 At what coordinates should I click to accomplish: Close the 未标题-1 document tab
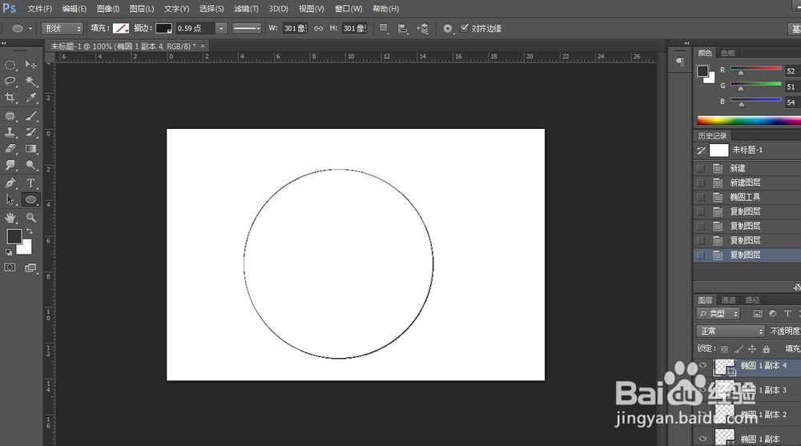203,46
